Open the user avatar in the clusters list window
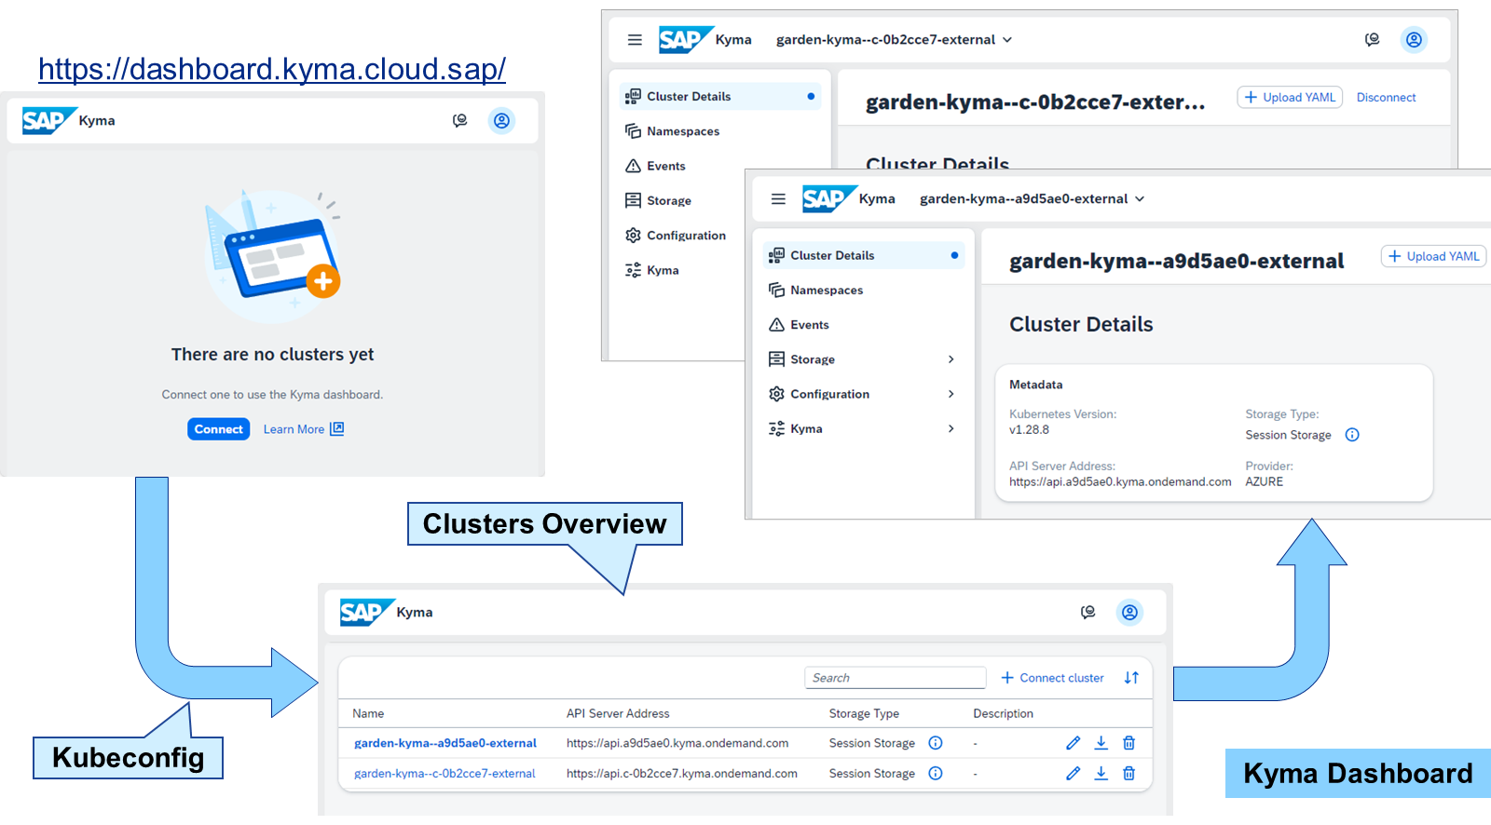1491x825 pixels. 1129,612
